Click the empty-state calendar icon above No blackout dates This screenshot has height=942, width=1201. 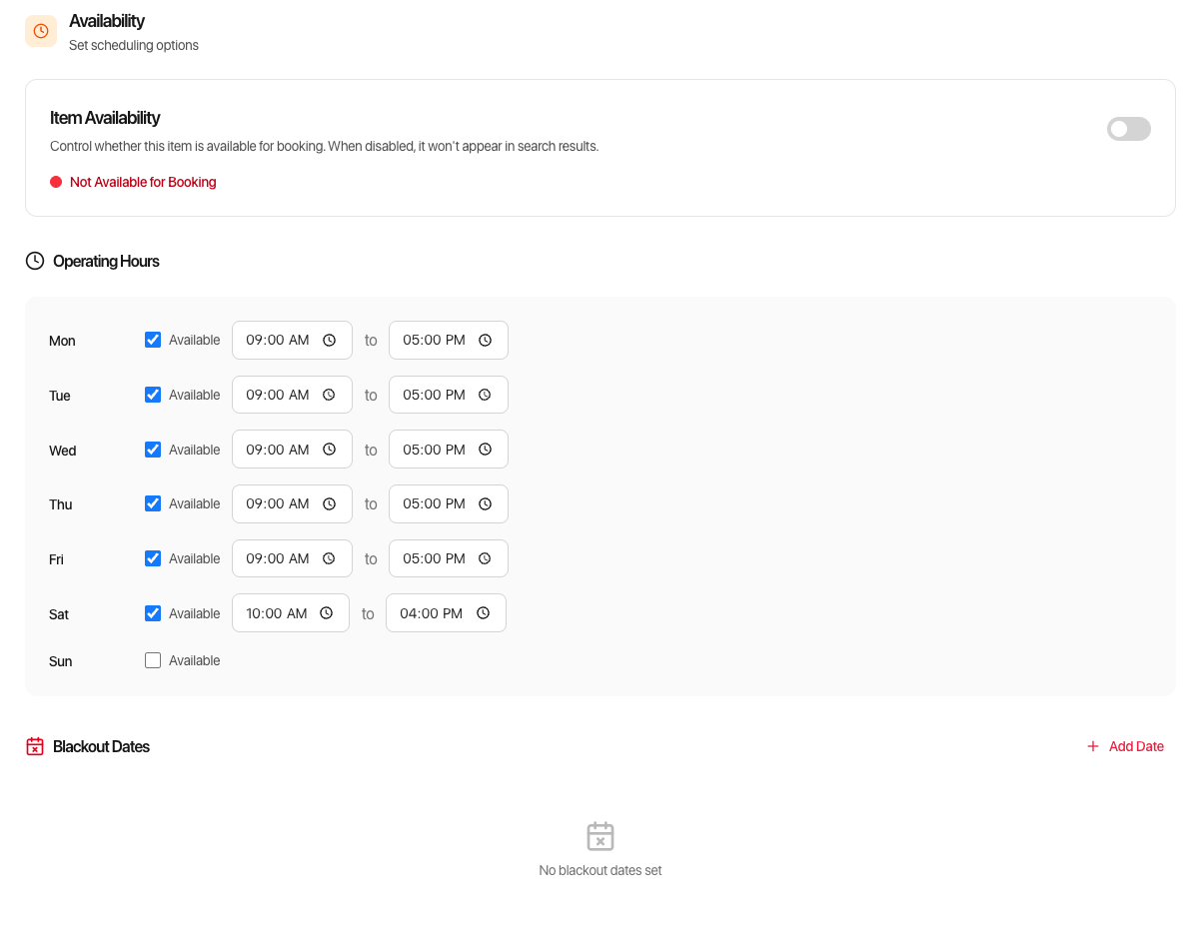point(600,836)
